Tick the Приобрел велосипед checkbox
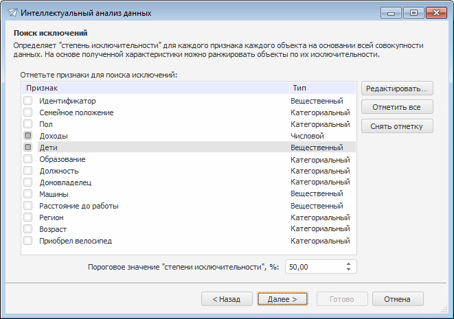Image resolution: width=454 pixels, height=319 pixels. (28, 241)
